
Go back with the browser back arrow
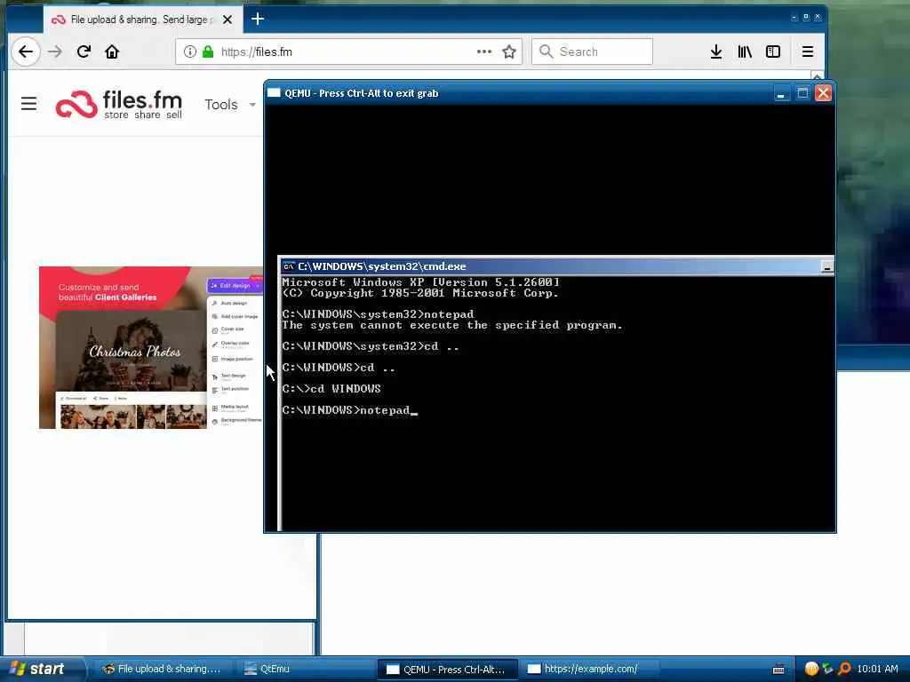click(x=26, y=52)
